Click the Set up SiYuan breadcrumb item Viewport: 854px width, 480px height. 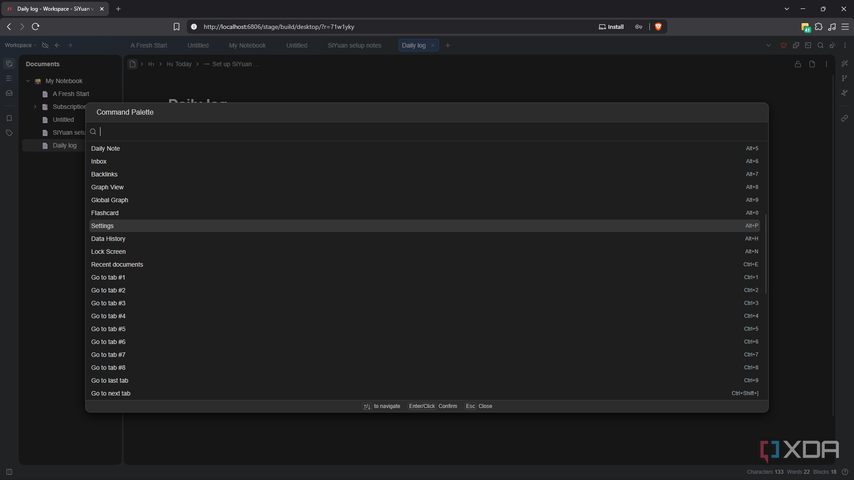tap(232, 64)
